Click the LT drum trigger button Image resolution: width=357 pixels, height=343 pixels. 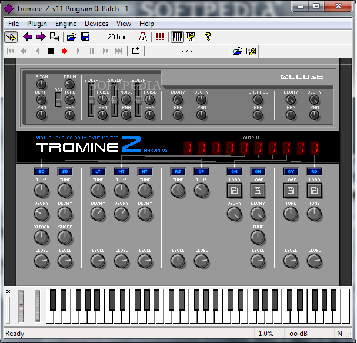pos(98,172)
